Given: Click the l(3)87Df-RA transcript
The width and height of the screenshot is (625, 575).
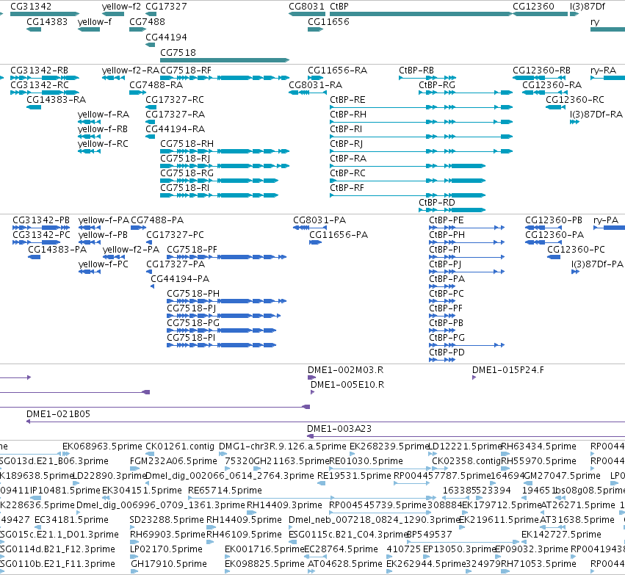Looking at the screenshot, I should click(x=574, y=122).
